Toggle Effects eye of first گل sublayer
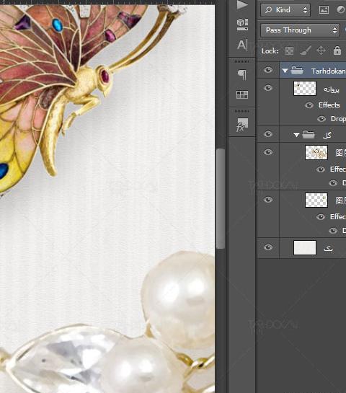Image resolution: width=346 pixels, height=393 pixels. pyautogui.click(x=321, y=169)
